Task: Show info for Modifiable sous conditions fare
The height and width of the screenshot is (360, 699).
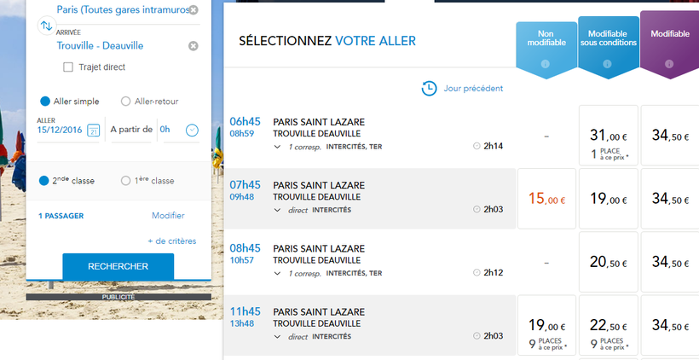Action: [x=607, y=64]
